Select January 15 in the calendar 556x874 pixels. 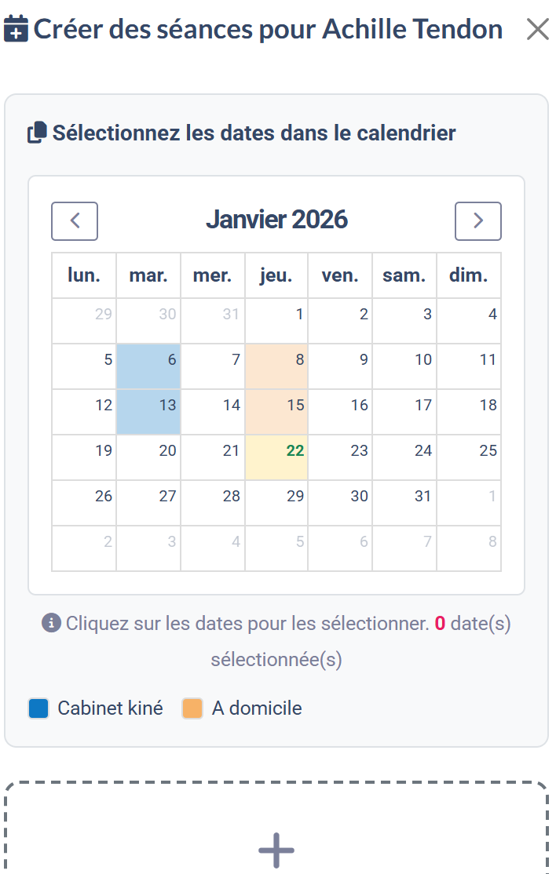[276, 412]
